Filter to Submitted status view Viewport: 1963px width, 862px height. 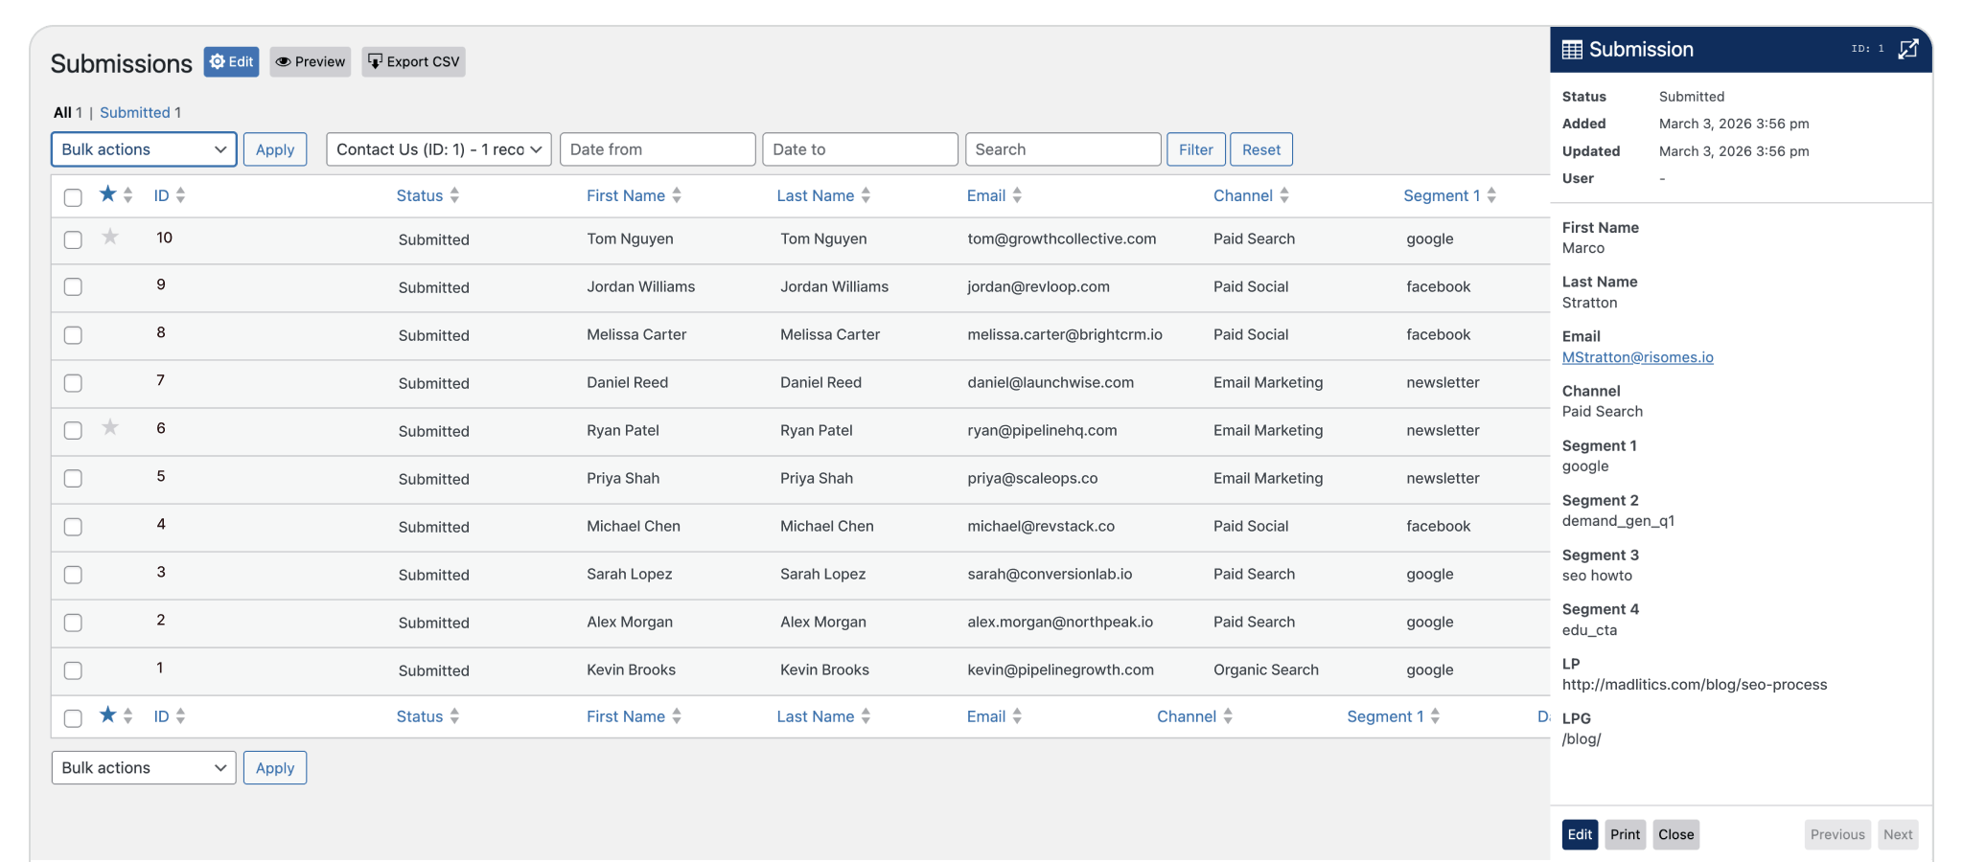click(x=135, y=112)
